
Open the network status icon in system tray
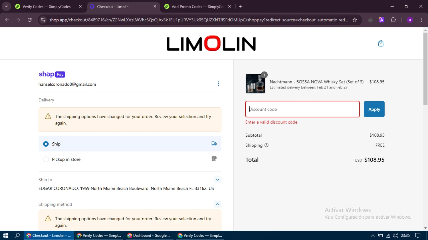point(388,235)
